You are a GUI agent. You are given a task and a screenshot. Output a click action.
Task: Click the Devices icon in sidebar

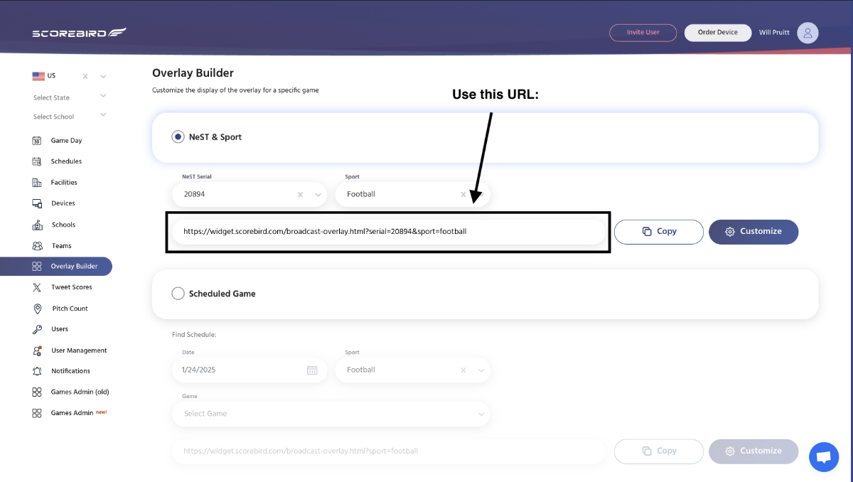37,203
